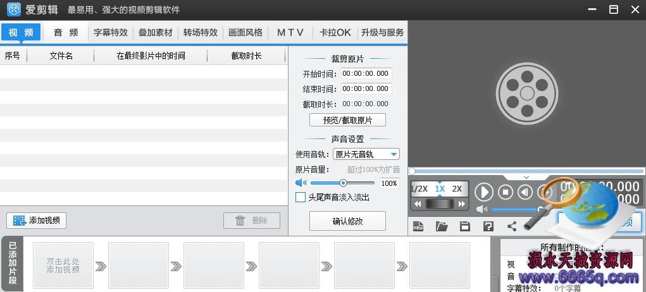Open an existing project via the folder icon
646x292 pixels.
click(441, 226)
